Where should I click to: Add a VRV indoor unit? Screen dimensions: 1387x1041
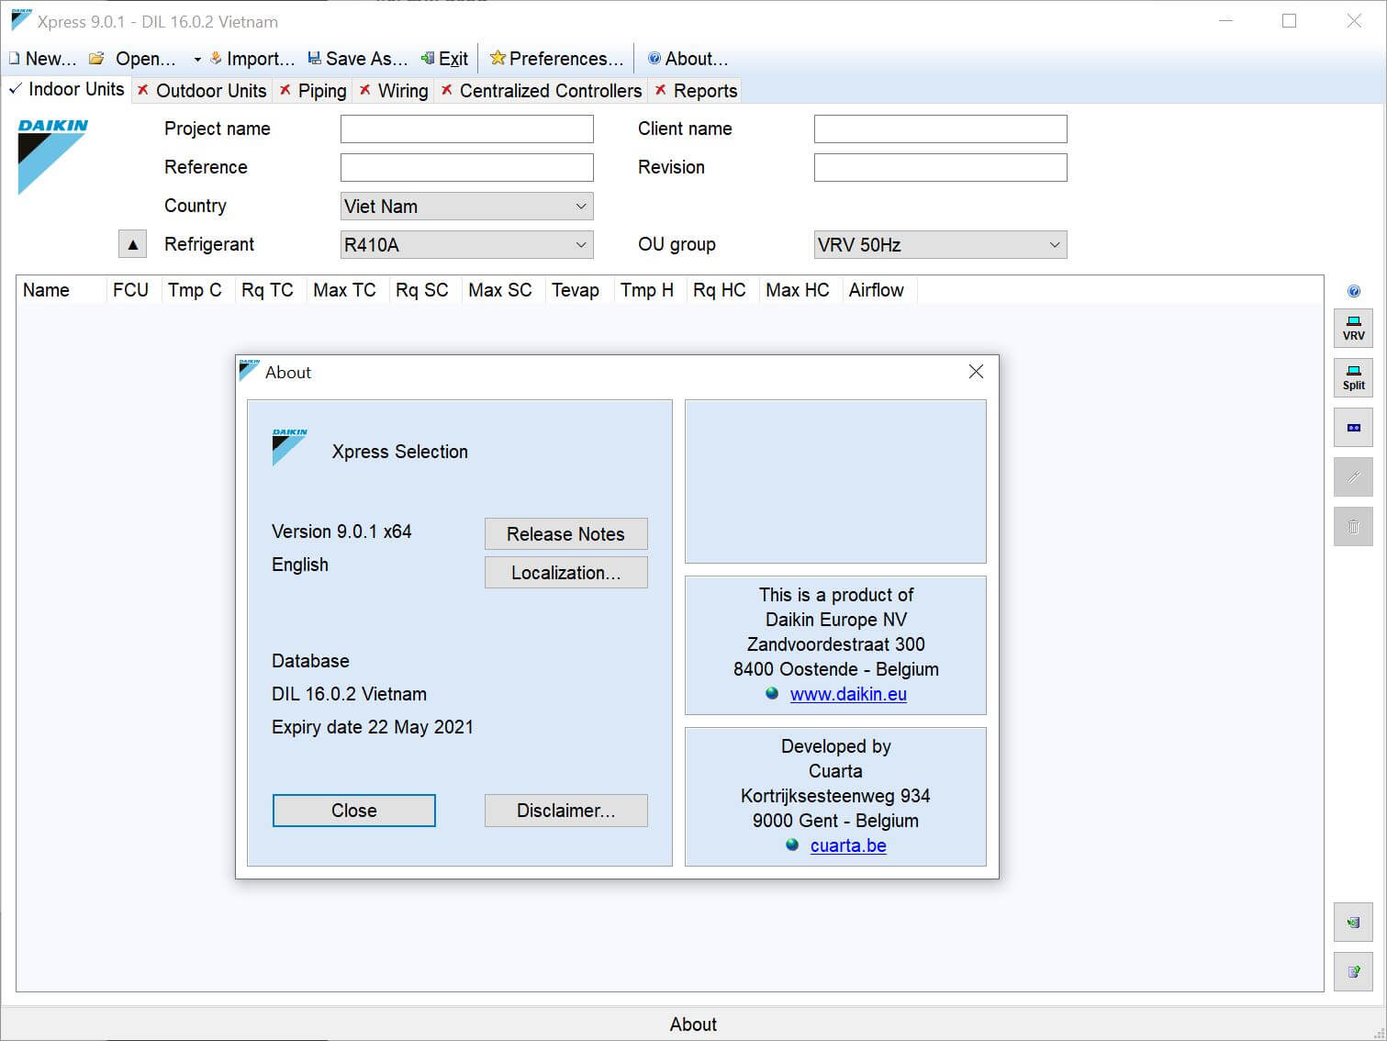click(x=1353, y=328)
